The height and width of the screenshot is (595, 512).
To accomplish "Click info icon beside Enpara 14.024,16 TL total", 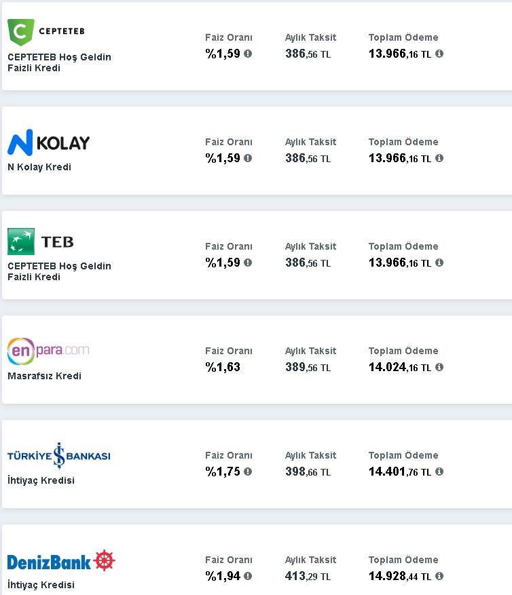I will (x=439, y=367).
